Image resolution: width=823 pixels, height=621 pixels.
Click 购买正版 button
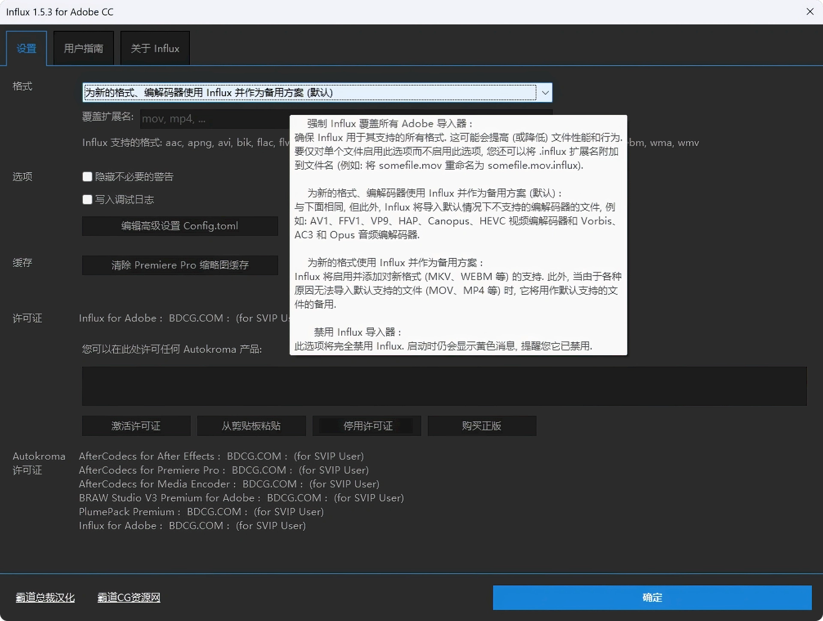click(482, 426)
